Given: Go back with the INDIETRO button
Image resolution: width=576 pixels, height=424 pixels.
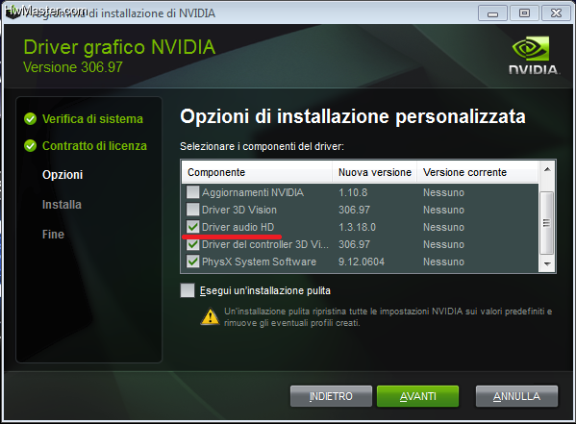Looking at the screenshot, I should click(331, 396).
